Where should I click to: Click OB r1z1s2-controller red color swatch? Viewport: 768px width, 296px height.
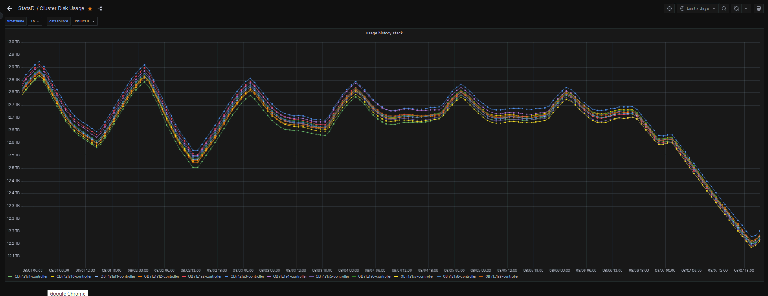184,277
